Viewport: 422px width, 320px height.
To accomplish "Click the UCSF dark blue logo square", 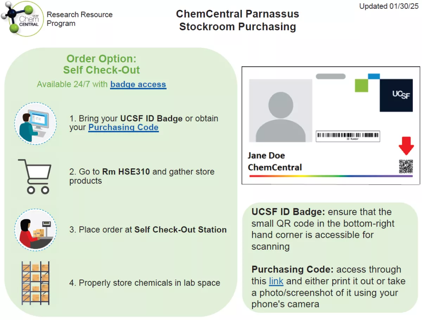I will pyautogui.click(x=396, y=95).
